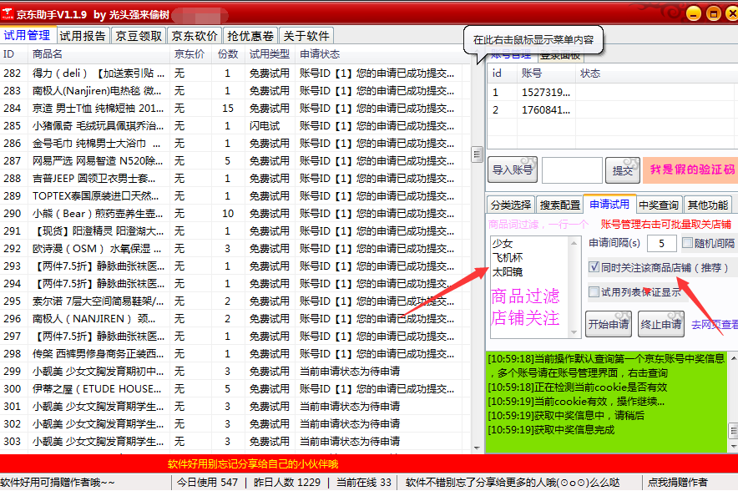Sort by the 京东价 column header
738x491 pixels.
click(x=190, y=54)
